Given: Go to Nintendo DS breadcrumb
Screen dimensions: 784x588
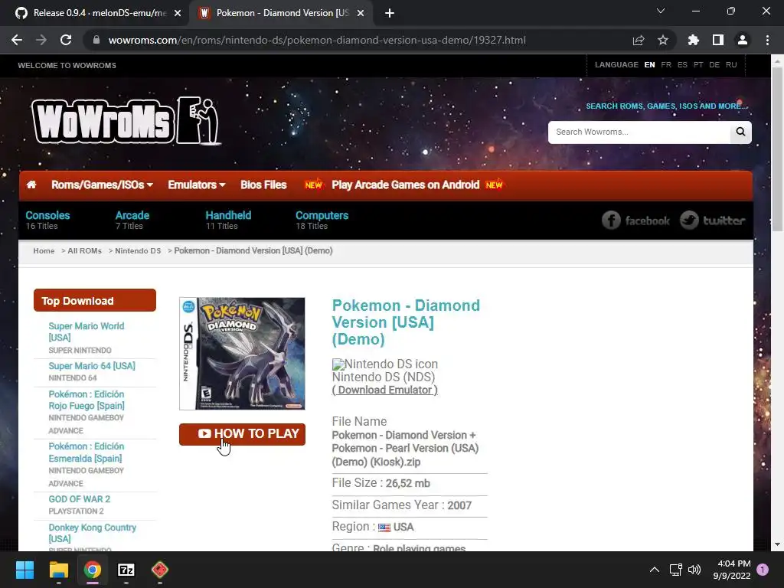Looking at the screenshot, I should [x=138, y=251].
